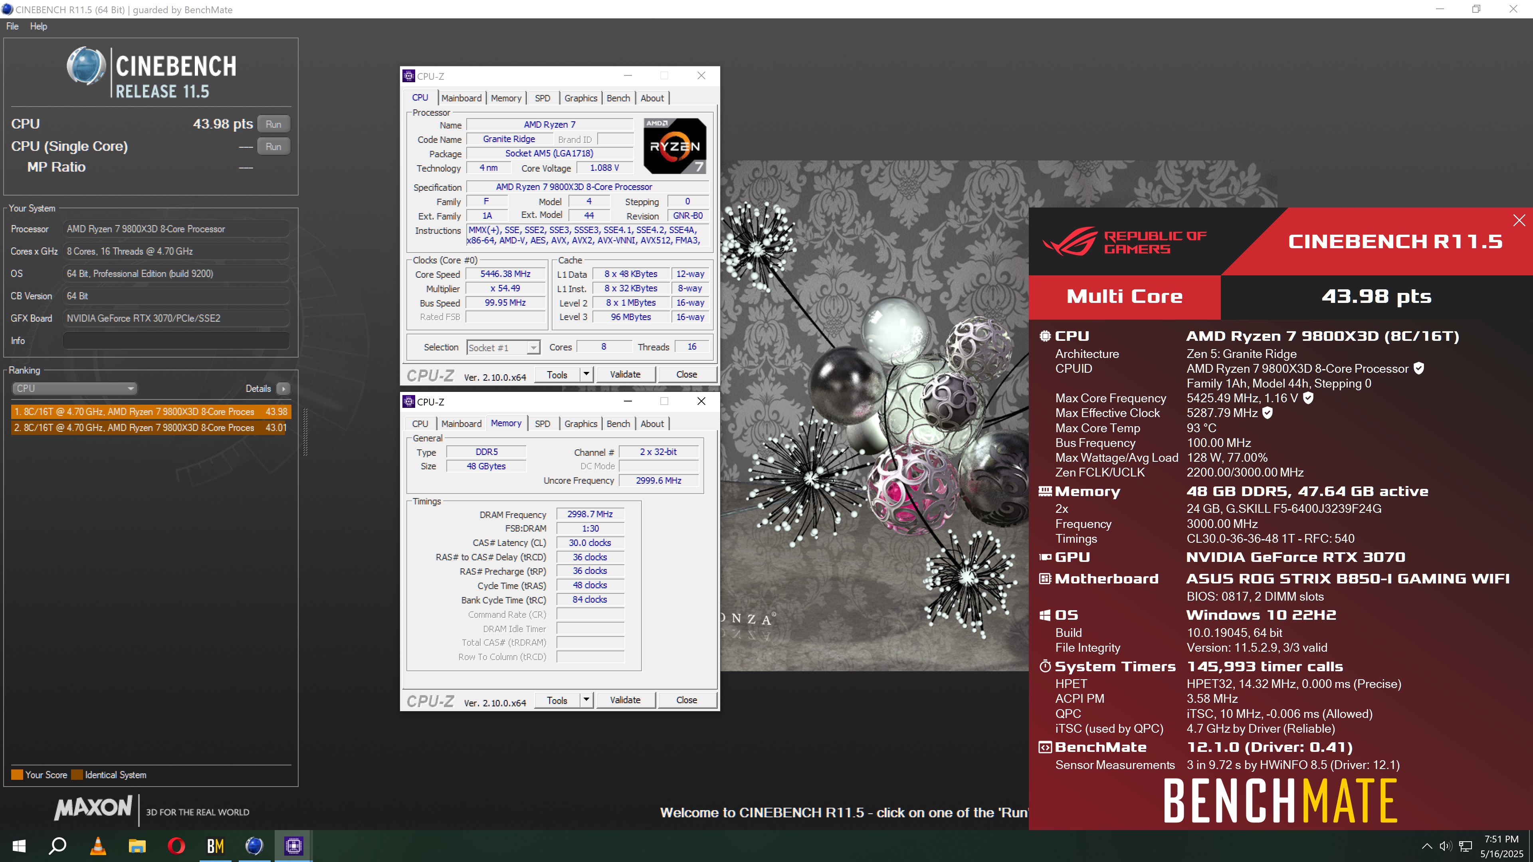The width and height of the screenshot is (1533, 862).
Task: Open Mainboard tab in lower CPU-Z
Action: click(x=461, y=423)
